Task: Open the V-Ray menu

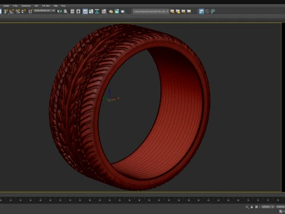Action: click(x=15, y=6)
